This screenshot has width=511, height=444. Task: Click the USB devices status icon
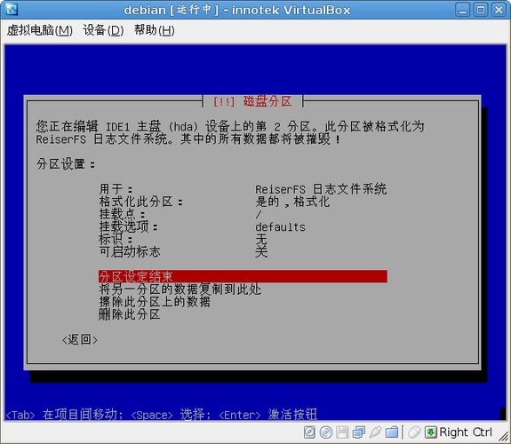click(x=375, y=432)
